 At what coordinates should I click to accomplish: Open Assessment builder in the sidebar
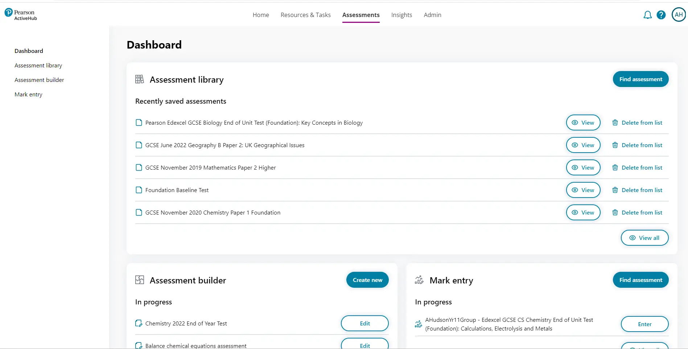click(39, 80)
